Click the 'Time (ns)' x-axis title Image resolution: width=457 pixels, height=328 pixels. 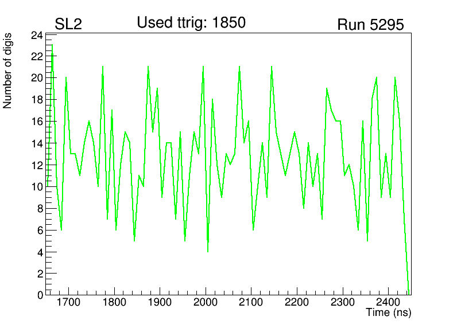tap(389, 313)
